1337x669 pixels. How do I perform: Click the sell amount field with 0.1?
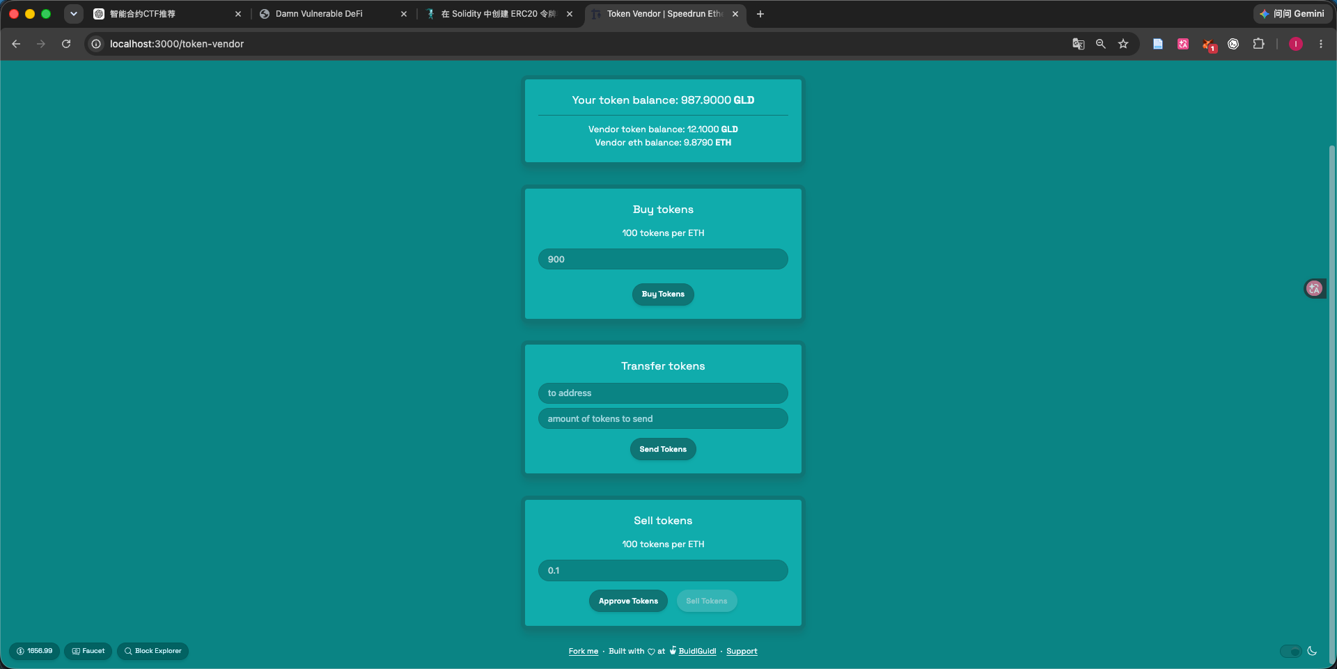tap(663, 570)
